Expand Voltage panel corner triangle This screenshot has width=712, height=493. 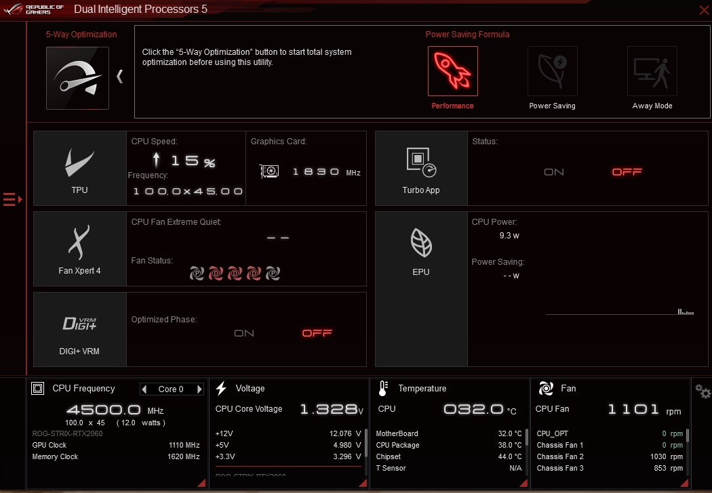click(363, 483)
